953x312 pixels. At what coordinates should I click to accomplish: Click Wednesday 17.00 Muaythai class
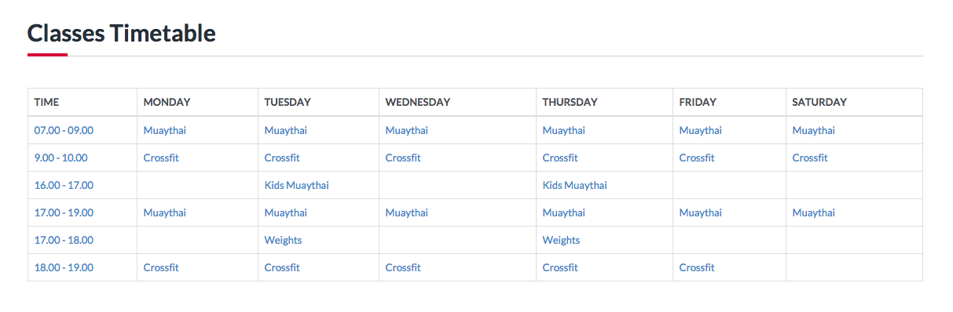coord(407,212)
